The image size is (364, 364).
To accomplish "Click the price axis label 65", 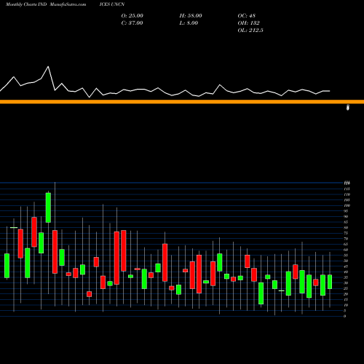I will [x=346, y=244].
